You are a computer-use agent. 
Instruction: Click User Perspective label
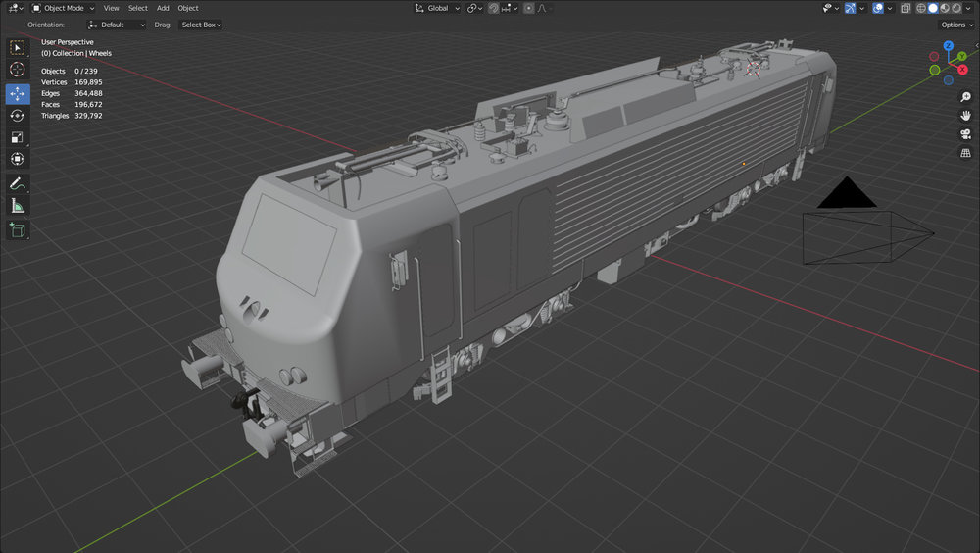68,42
